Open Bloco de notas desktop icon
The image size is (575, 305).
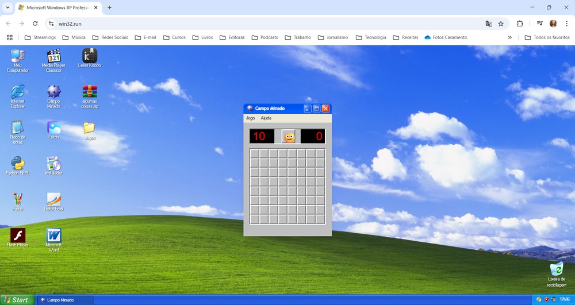click(x=18, y=132)
